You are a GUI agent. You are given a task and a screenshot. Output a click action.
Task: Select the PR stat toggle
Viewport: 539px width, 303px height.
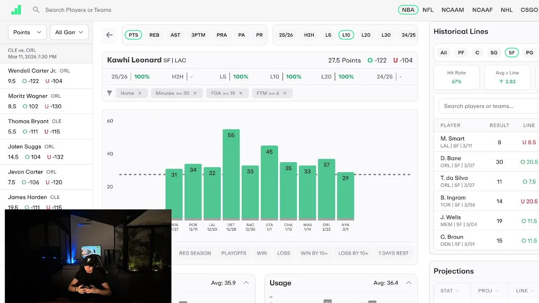pos(259,35)
